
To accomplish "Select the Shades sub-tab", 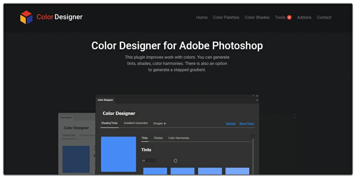I will click(158, 138).
